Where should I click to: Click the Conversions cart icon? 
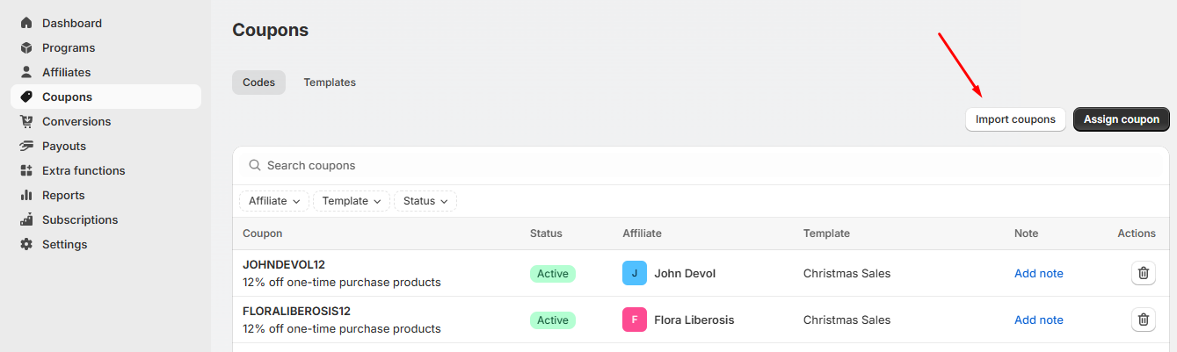[26, 121]
